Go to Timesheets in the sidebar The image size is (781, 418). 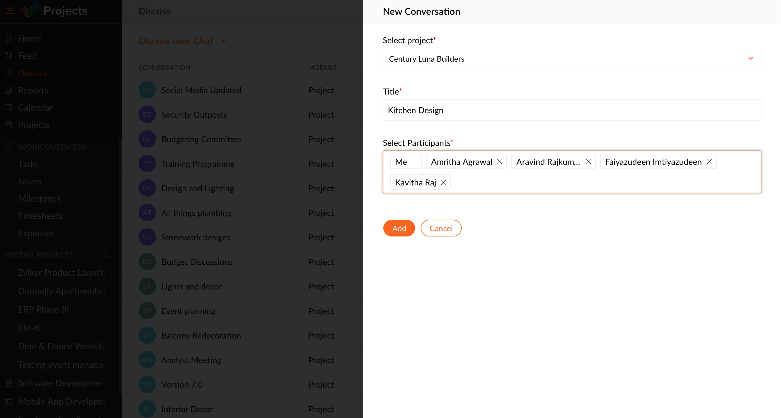tap(40, 216)
